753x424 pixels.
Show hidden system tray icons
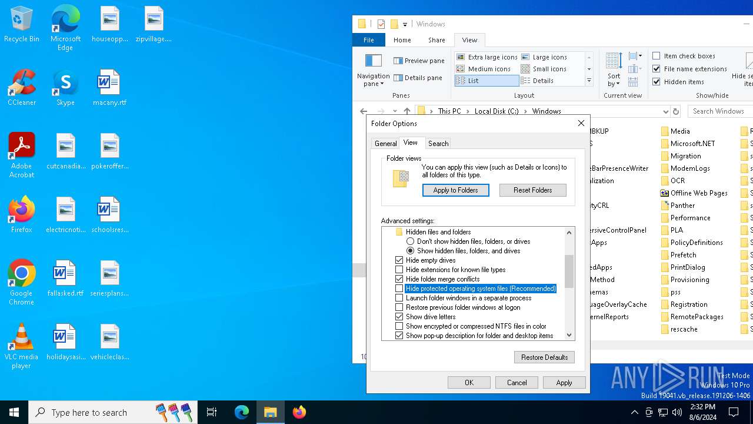[x=634, y=412]
